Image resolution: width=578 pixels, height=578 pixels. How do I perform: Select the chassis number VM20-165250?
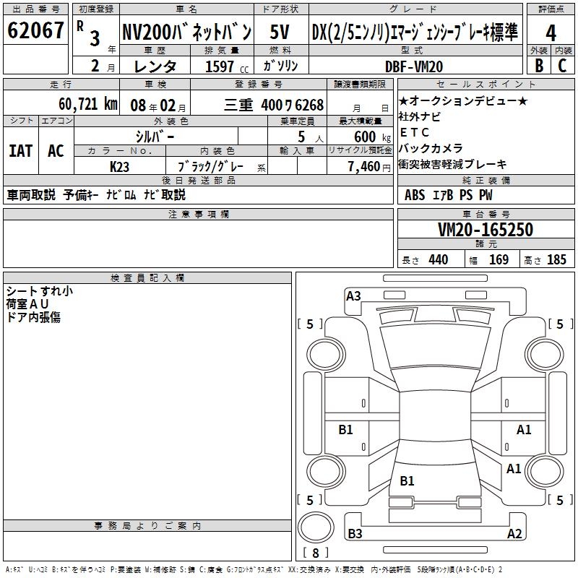click(486, 229)
